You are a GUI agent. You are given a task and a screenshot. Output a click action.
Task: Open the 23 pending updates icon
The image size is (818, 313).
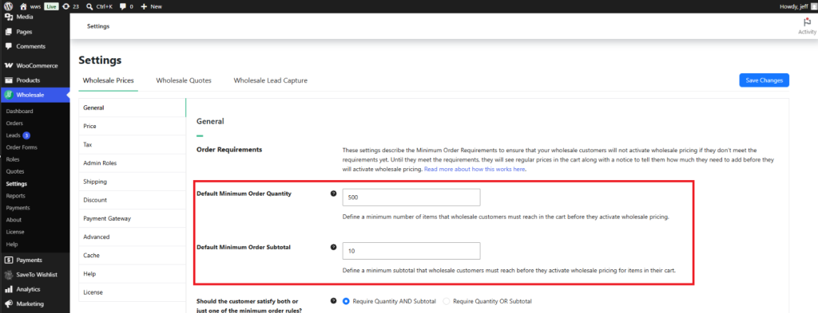pos(66,6)
